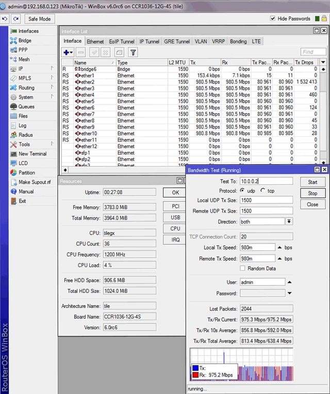This screenshot has height=394, width=330.
Task: Click the Exit entry in the sidebar
Action: [x=22, y=201]
